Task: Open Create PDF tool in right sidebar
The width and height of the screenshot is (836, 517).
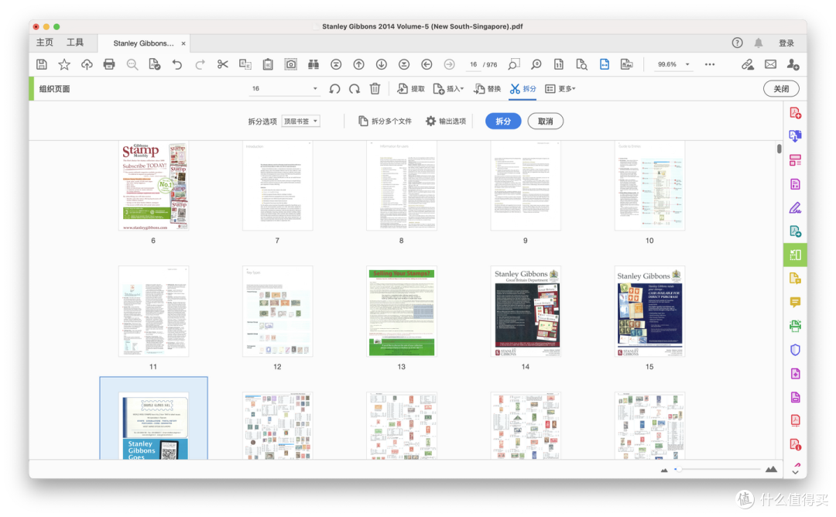Action: pos(795,113)
